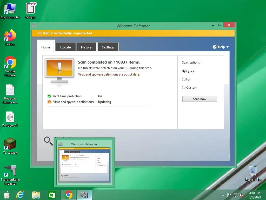Open Action Center flag tray icon

tap(229, 195)
